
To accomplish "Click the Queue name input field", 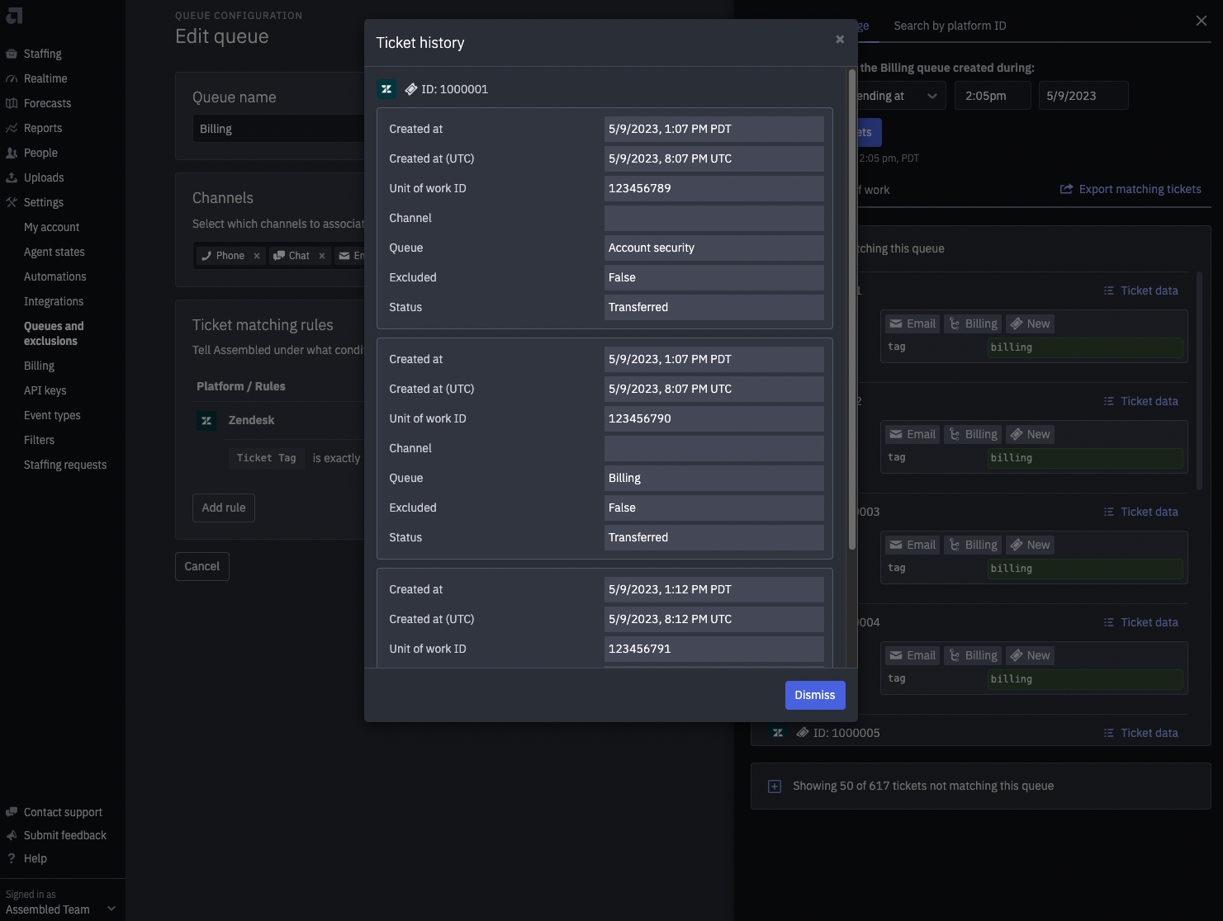I will [278, 129].
